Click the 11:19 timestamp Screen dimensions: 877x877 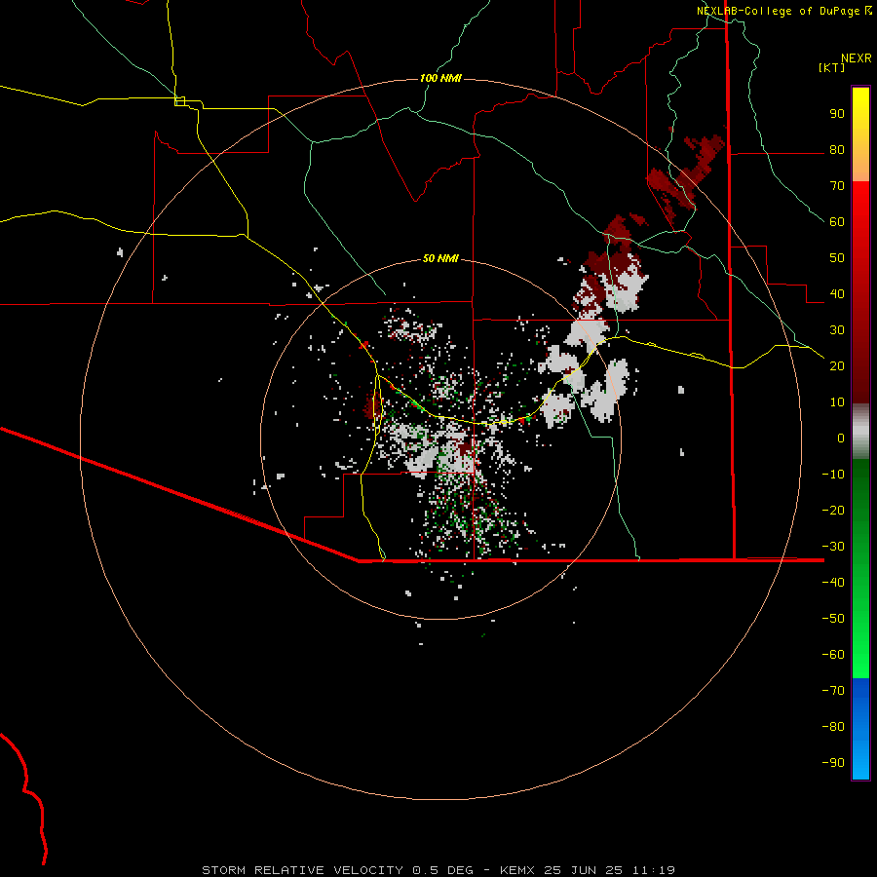[654, 870]
